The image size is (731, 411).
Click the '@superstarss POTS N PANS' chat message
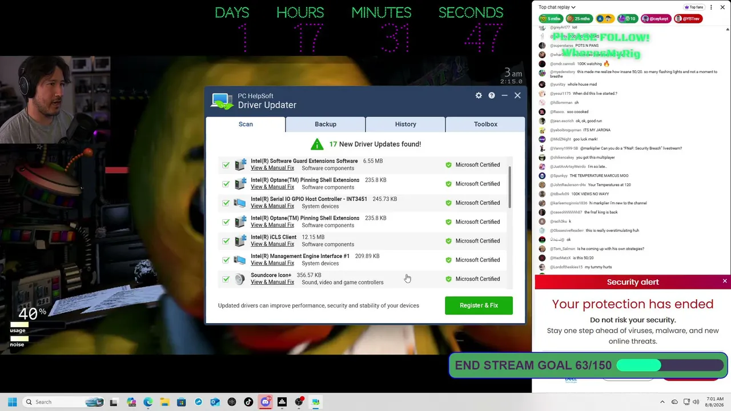coord(574,46)
